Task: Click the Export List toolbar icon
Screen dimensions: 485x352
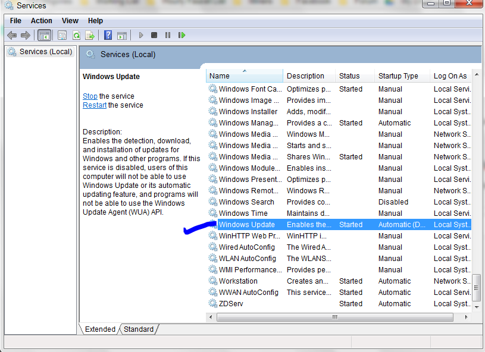Action: coord(90,35)
